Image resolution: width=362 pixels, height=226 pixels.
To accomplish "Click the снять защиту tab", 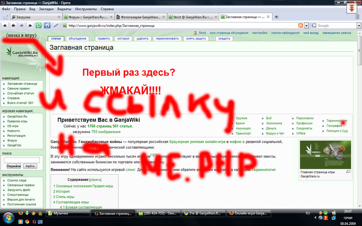I will (196, 39).
